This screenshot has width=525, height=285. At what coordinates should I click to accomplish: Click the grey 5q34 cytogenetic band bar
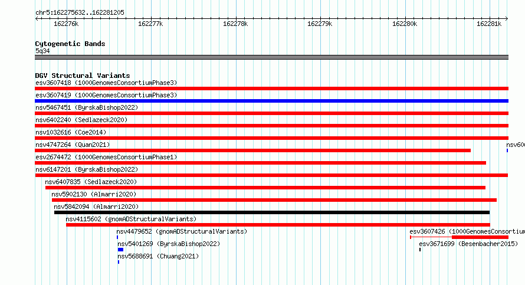point(271,57)
